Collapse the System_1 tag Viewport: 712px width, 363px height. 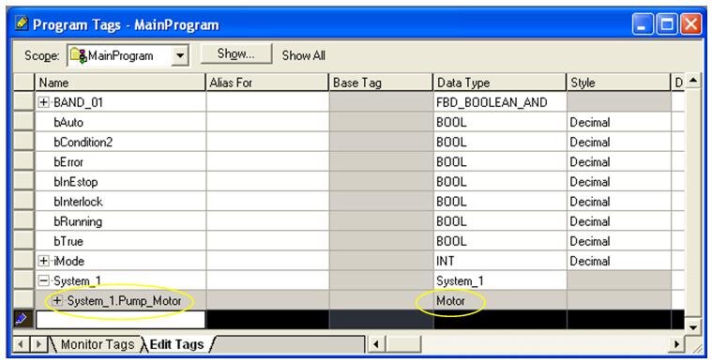pyautogui.click(x=43, y=281)
